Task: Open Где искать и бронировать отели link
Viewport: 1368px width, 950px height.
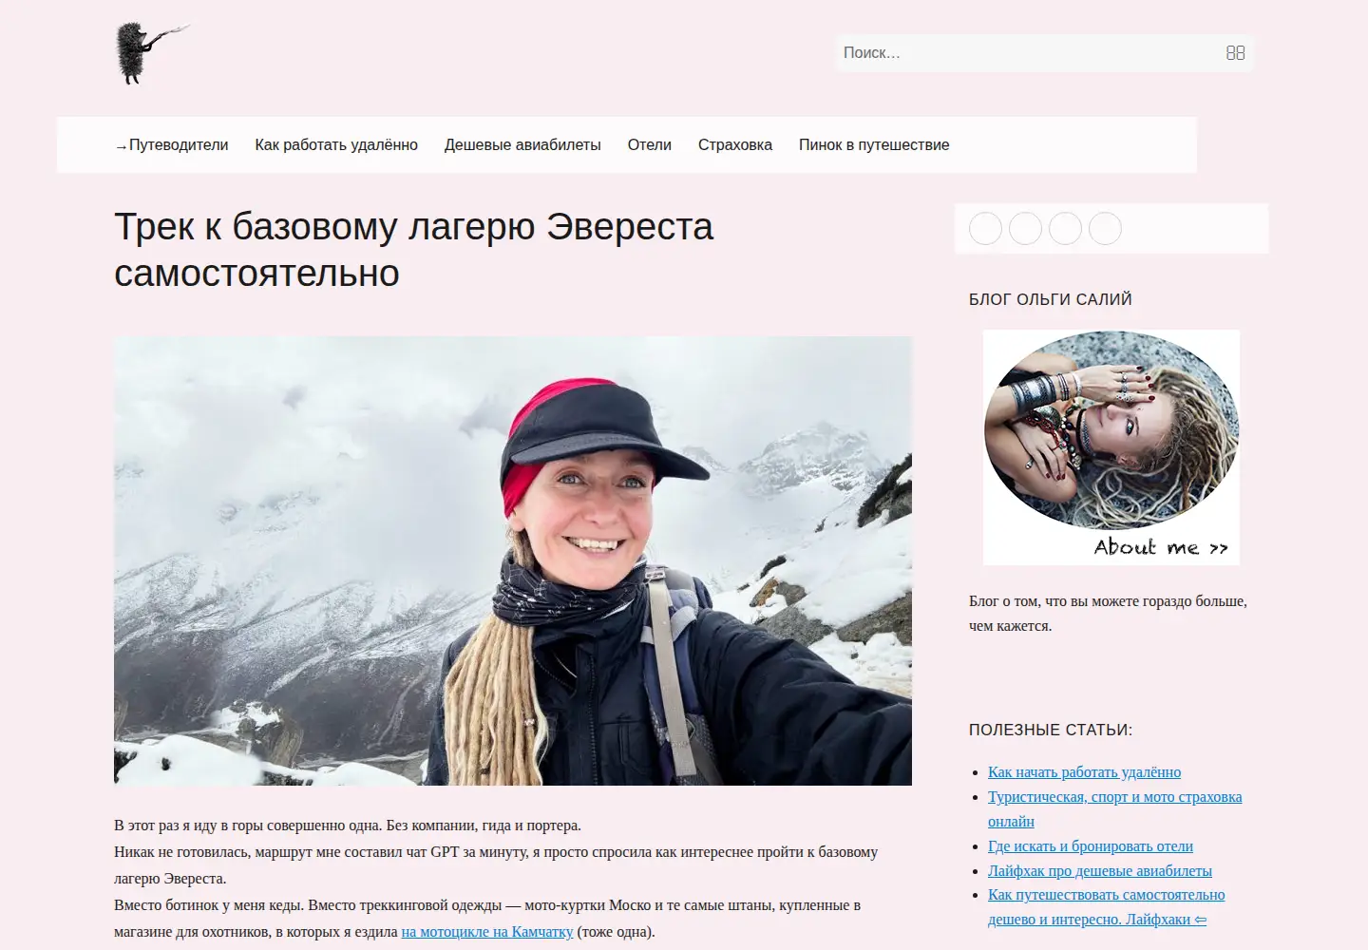Action: 1091,846
